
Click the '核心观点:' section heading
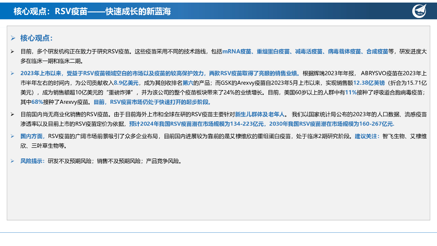pyautogui.click(x=37, y=38)
